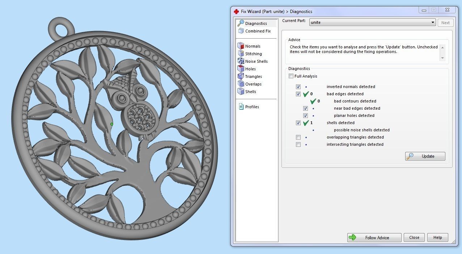
Task: Click the grayed Next button
Action: tap(445, 22)
